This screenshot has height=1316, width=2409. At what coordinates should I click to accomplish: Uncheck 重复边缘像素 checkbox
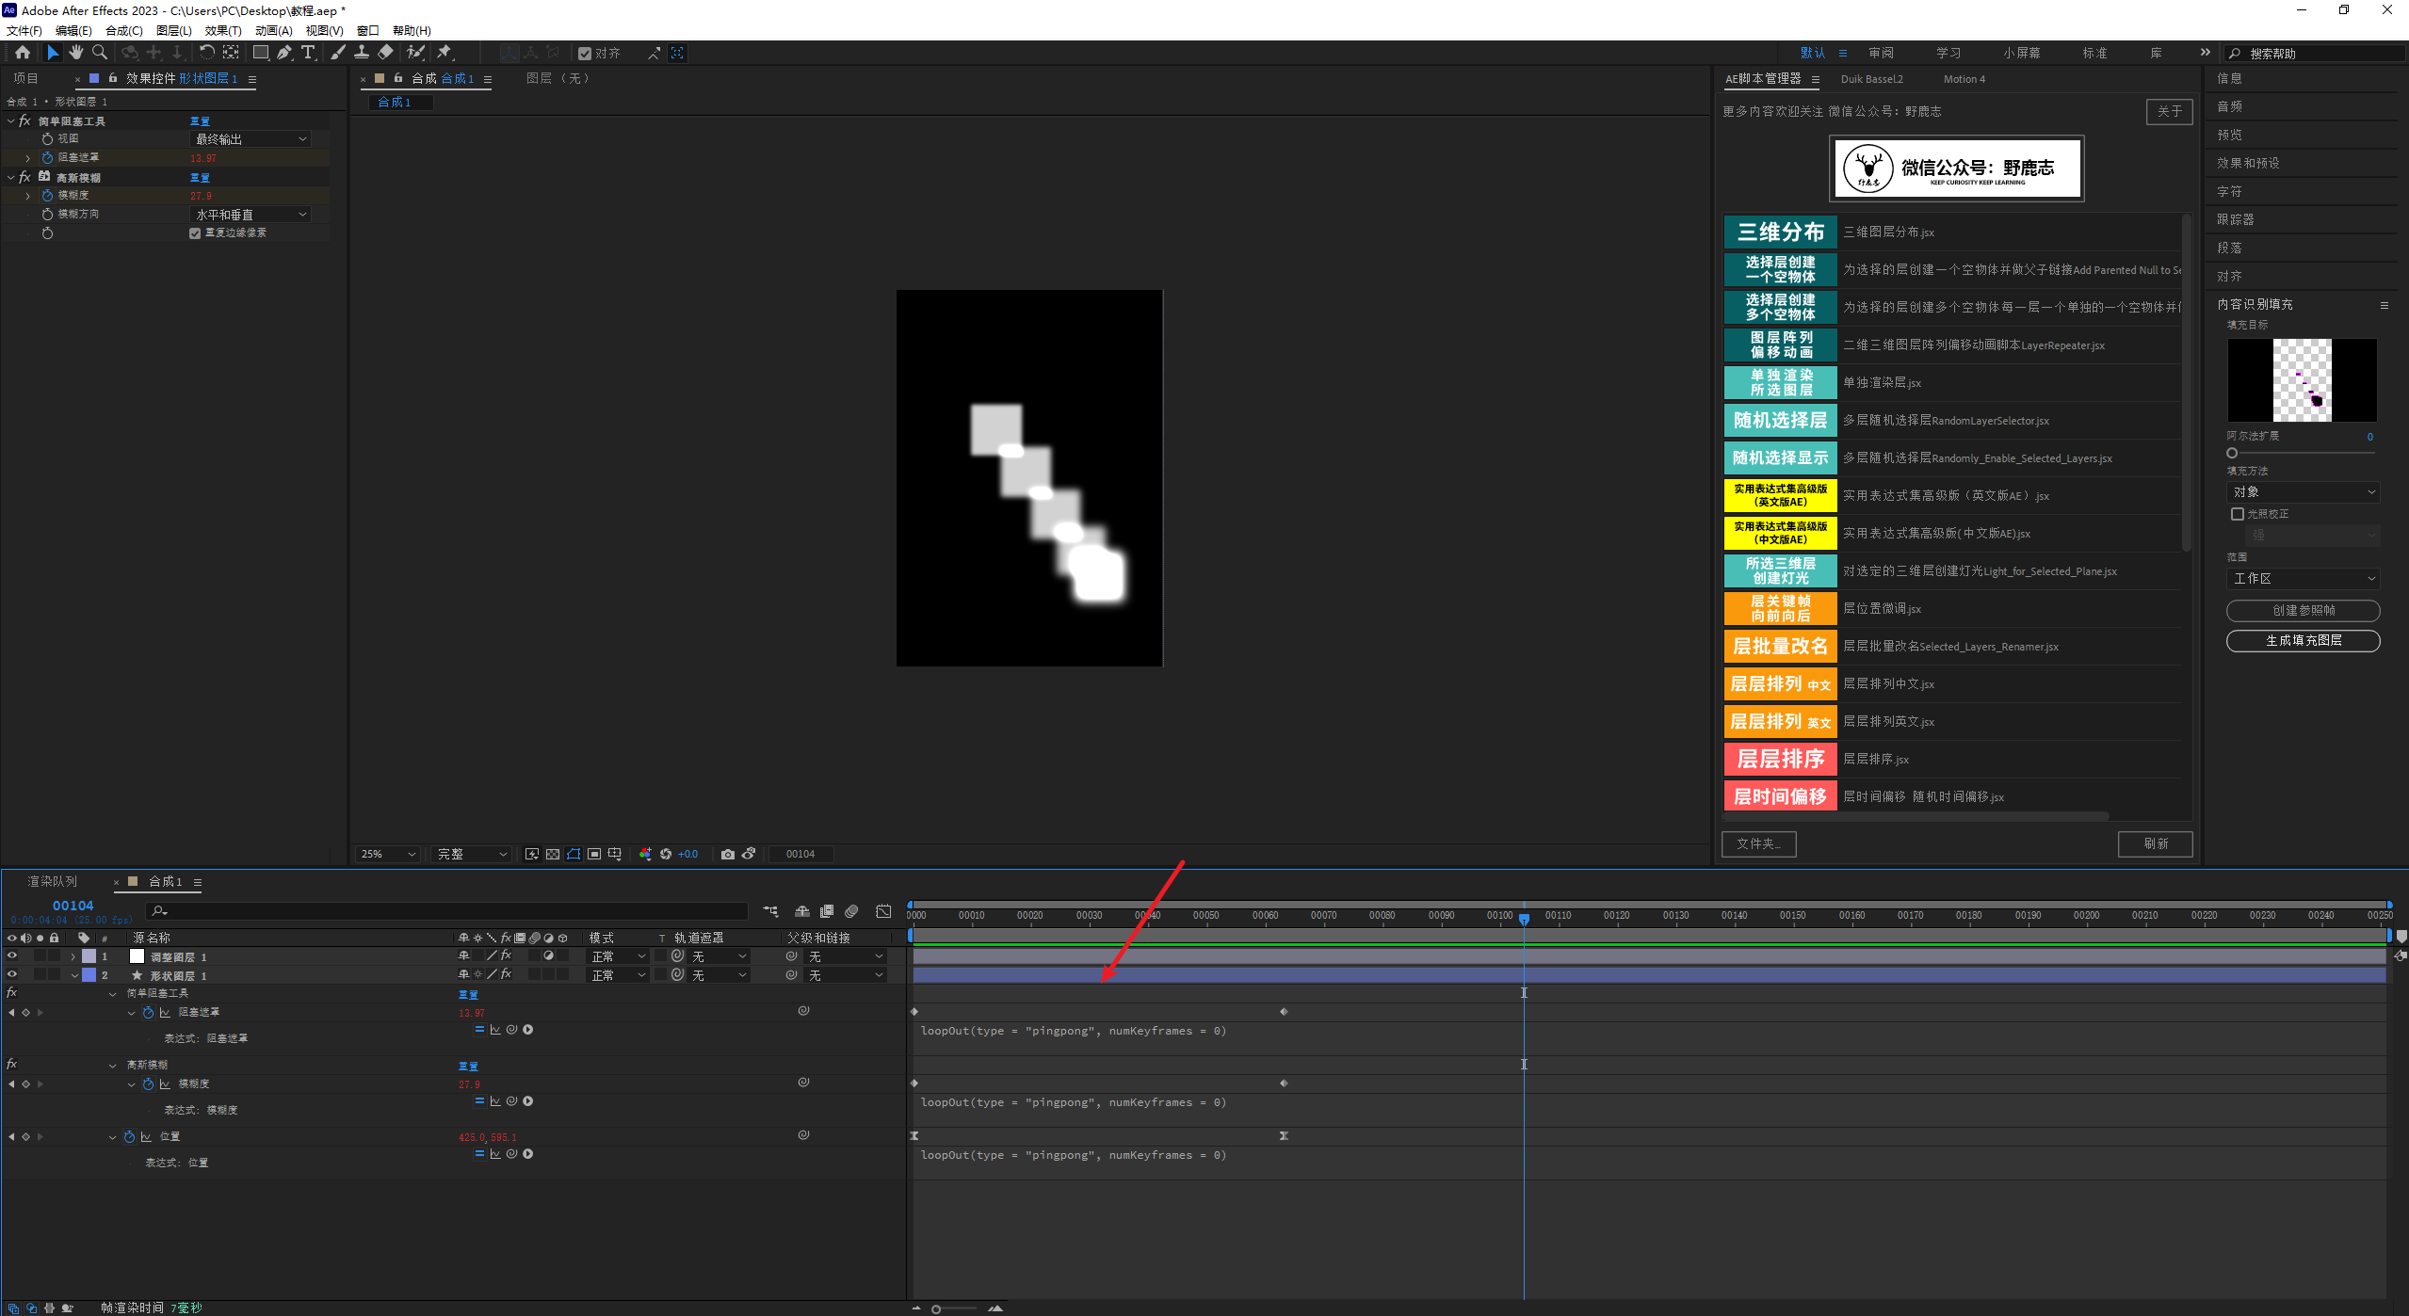point(195,233)
